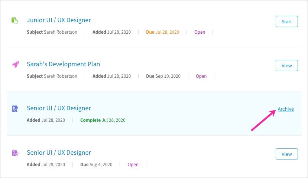Click the Open status next to Due Aug 4, 2020
The image size is (308, 178).
point(133,165)
